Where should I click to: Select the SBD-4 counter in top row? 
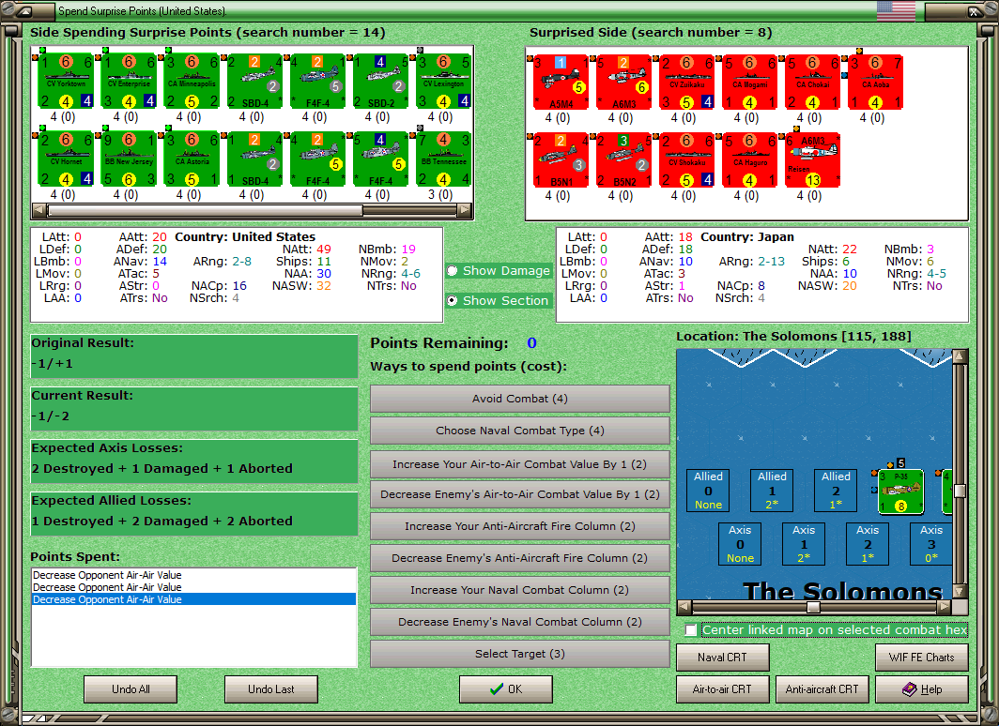(x=254, y=81)
